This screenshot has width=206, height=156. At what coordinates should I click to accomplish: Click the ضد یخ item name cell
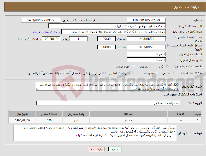click(x=128, y=120)
